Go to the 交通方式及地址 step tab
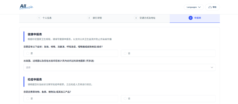 click(x=144, y=18)
